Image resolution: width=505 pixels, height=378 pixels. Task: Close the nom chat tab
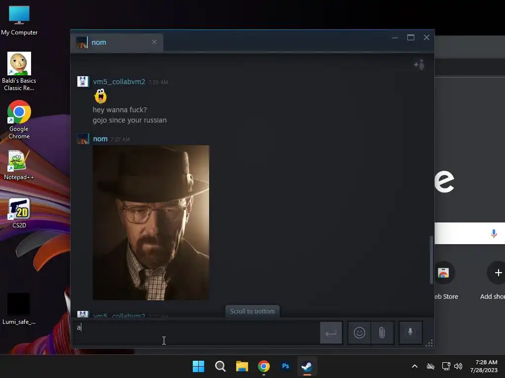tap(154, 42)
